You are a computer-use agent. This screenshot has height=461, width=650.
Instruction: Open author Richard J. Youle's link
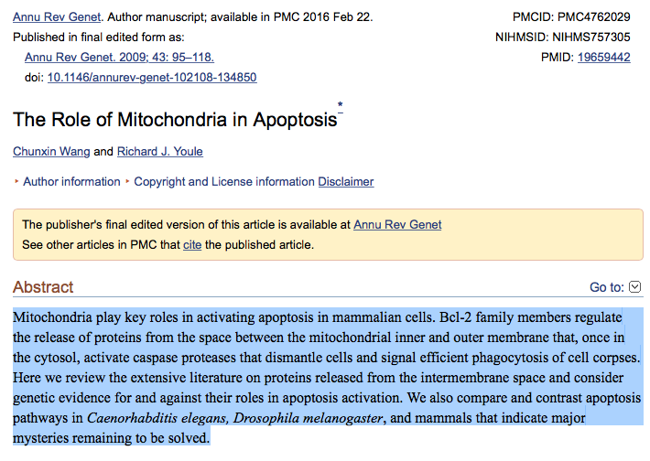160,151
